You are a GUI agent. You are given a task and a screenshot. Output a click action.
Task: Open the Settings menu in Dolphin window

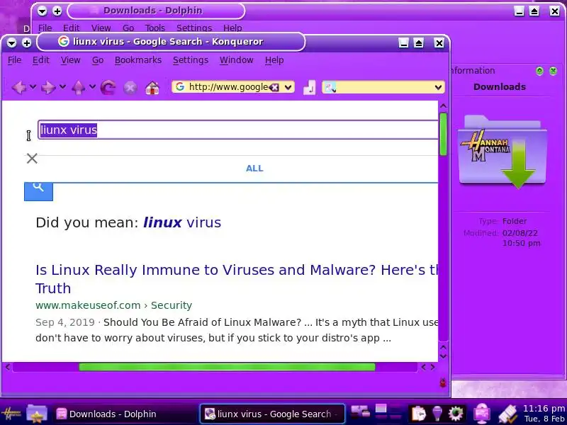pos(194,28)
